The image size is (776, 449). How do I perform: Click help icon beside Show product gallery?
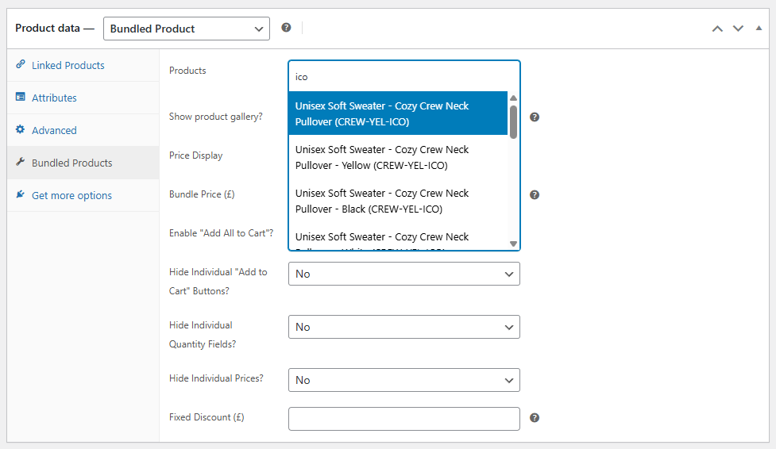point(535,117)
